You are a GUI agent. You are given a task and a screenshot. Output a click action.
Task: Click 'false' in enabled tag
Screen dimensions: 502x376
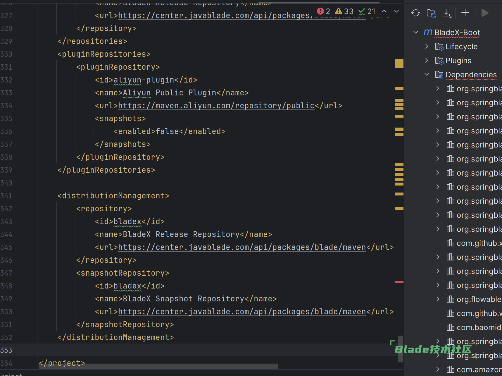[167, 131]
